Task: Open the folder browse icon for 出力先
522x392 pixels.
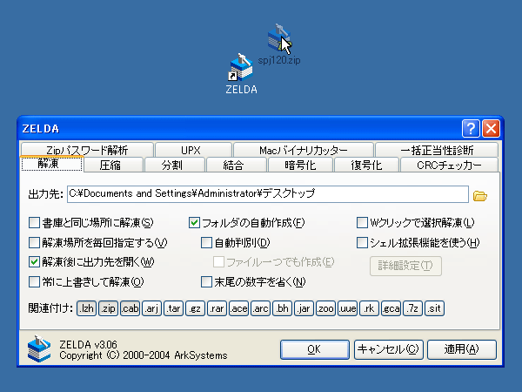Action: (479, 196)
